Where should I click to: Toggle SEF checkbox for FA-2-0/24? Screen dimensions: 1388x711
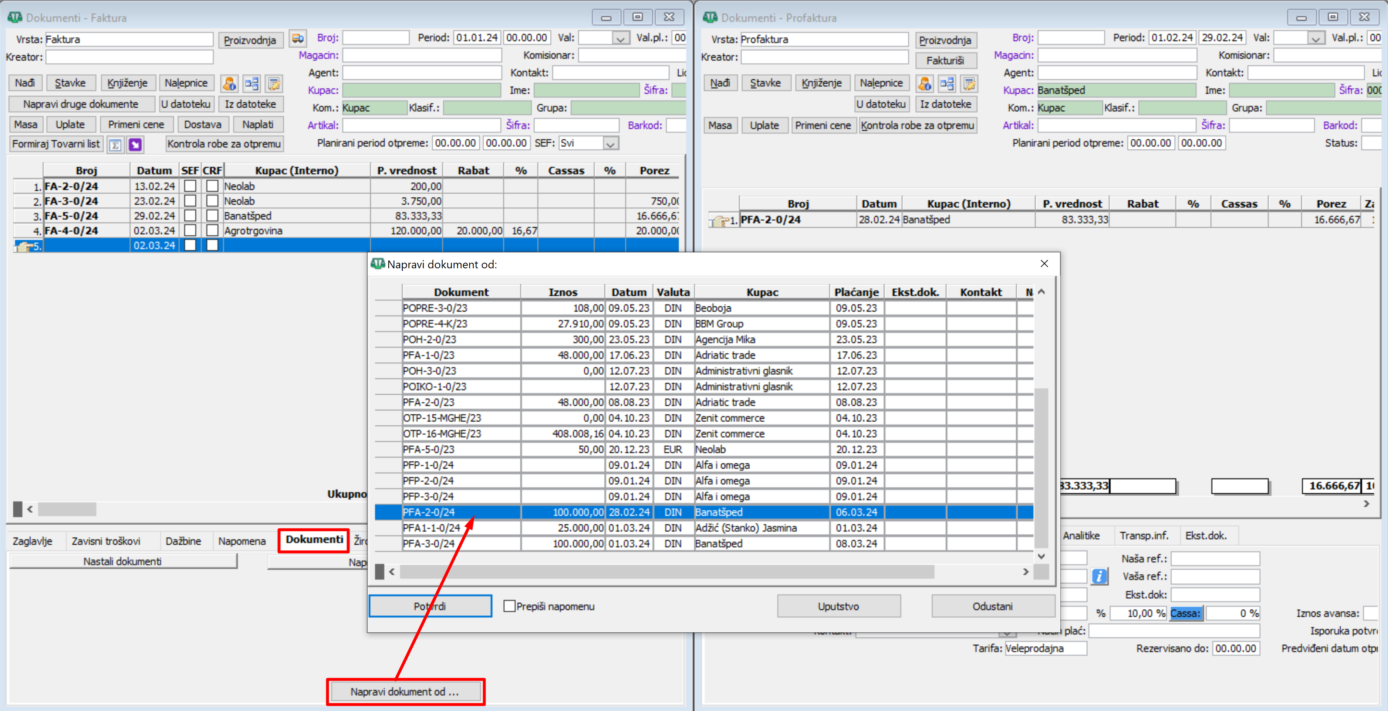pos(190,186)
